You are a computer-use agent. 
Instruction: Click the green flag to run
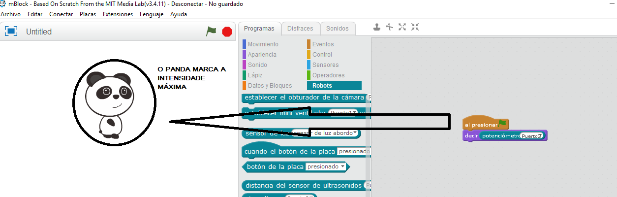click(x=211, y=32)
